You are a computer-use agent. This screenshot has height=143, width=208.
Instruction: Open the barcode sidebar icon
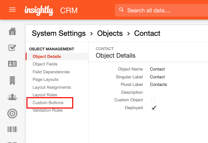pos(12,129)
